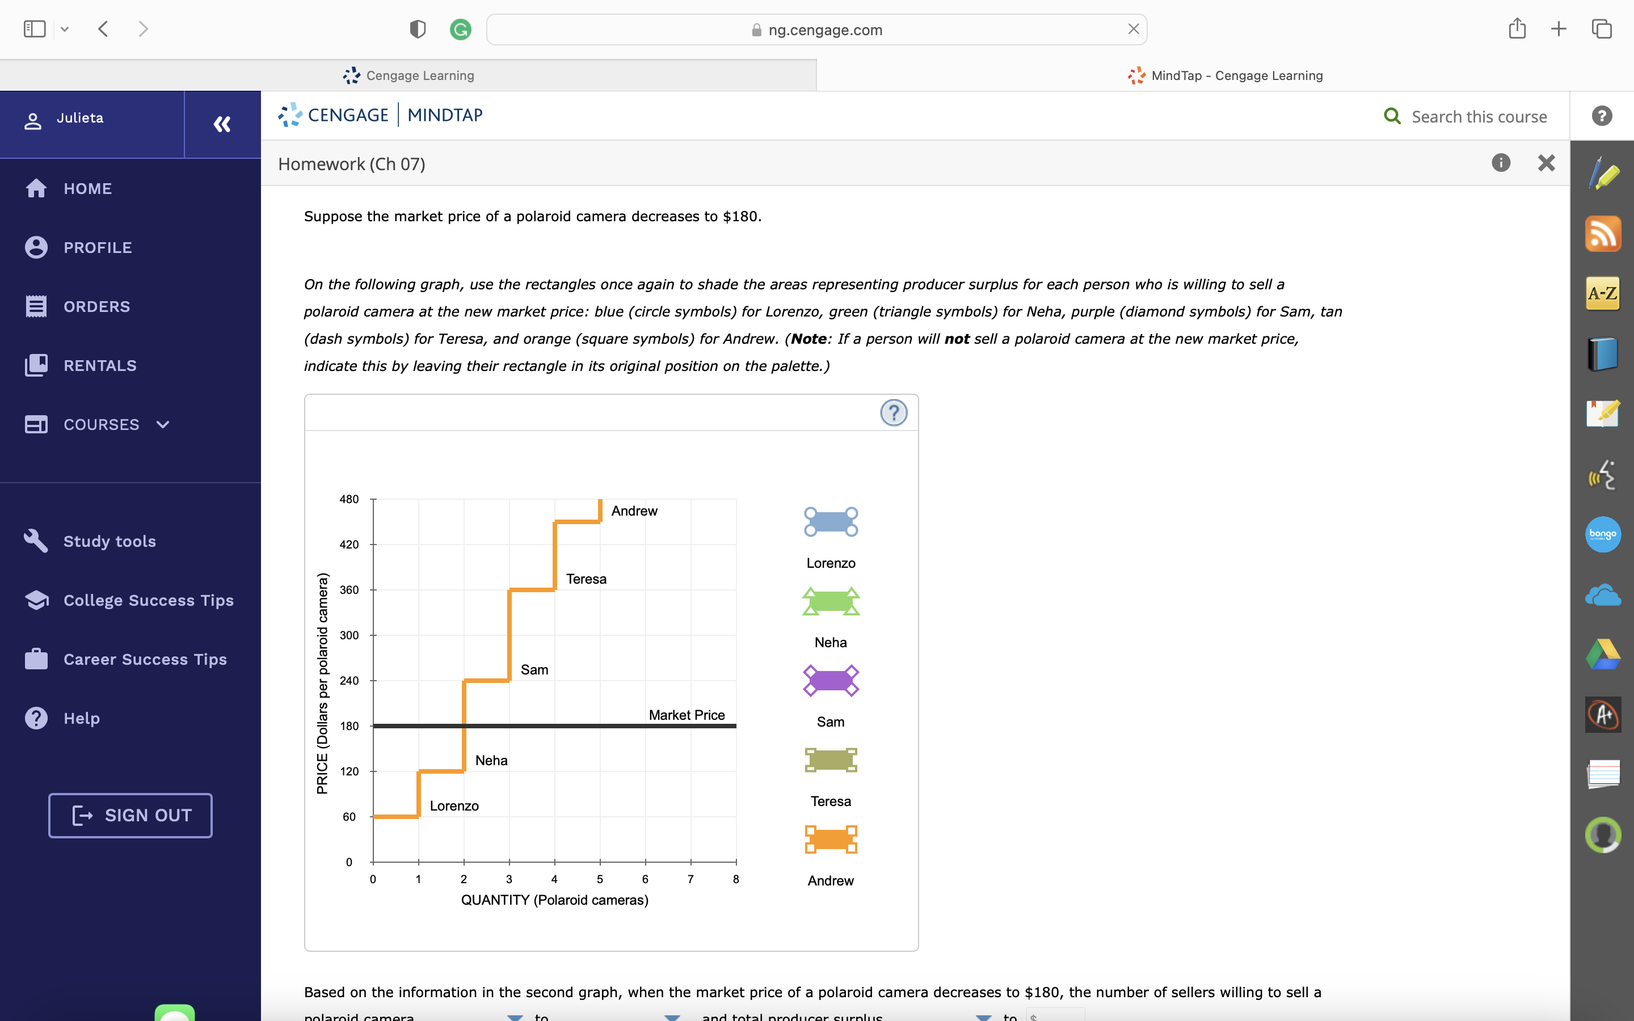Switch to MindTap - Cengage Learning tab

pos(1225,75)
